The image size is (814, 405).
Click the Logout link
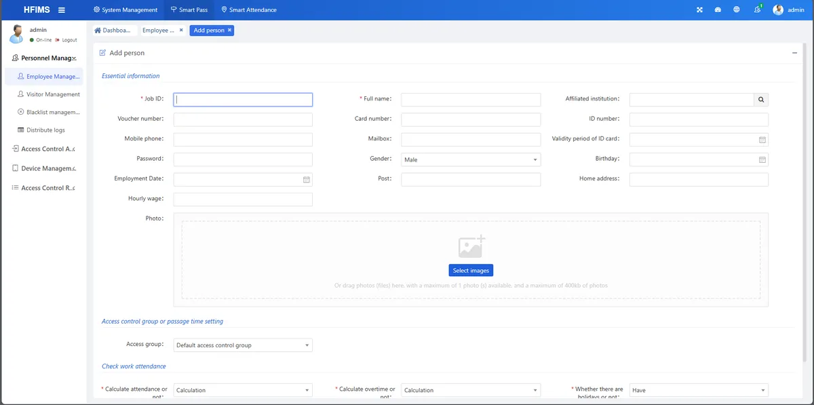pyautogui.click(x=66, y=40)
